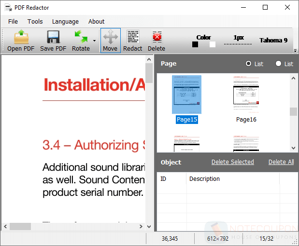The height and width of the screenshot is (246, 299).
Task: Expand the toolbar overflow arrow
Action: (x=295, y=51)
